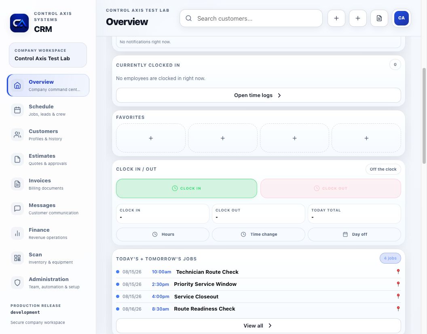This screenshot has width=427, height=334.
Task: Click the pink Clock Out button
Action: [331, 188]
